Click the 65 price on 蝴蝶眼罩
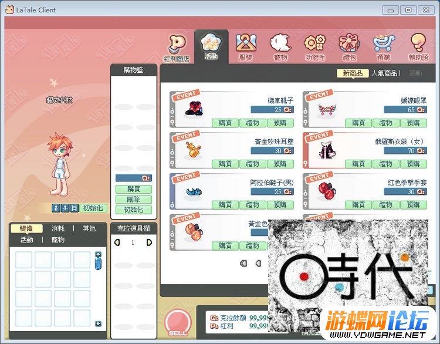This screenshot has width=440, height=344. tap(405, 110)
